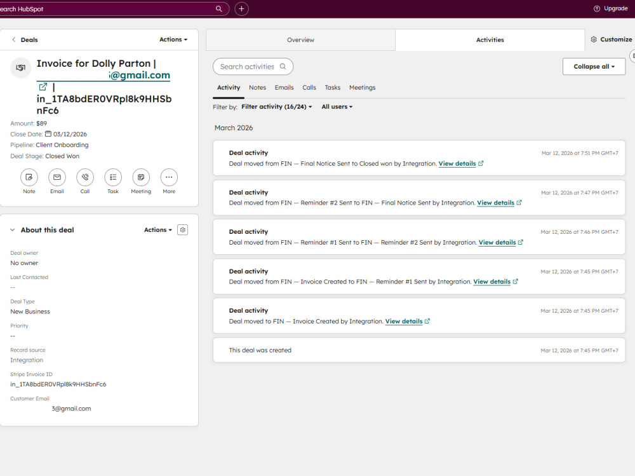This screenshot has height=476, width=635.
Task: Click the Customer Email gmail.com value
Action: (71, 409)
